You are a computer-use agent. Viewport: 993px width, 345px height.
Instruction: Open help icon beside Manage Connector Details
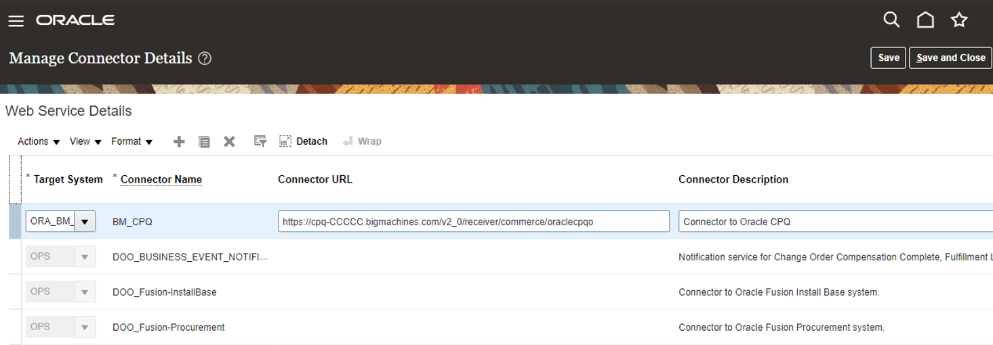[205, 58]
